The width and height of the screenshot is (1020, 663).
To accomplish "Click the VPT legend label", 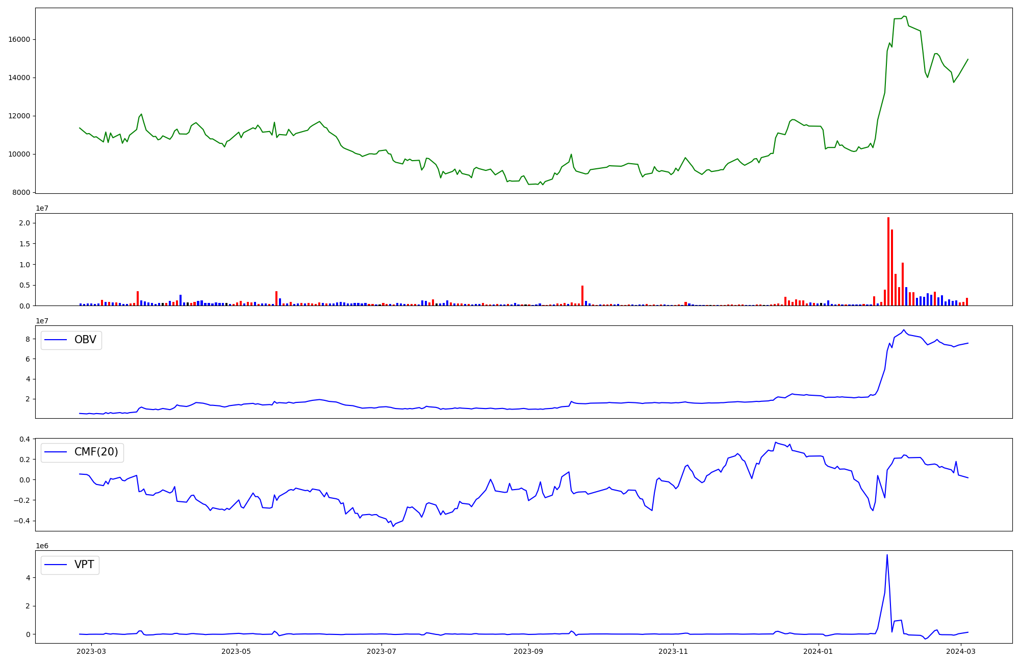I will click(84, 565).
